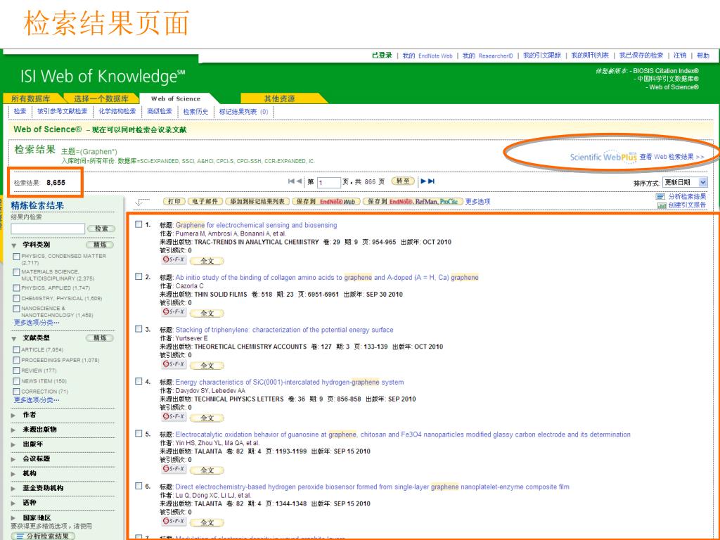Expand the 基金资助机构 section

[x=14, y=489]
